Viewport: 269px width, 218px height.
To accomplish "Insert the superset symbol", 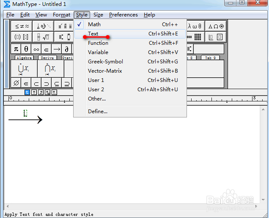I will (x=47, y=83).
